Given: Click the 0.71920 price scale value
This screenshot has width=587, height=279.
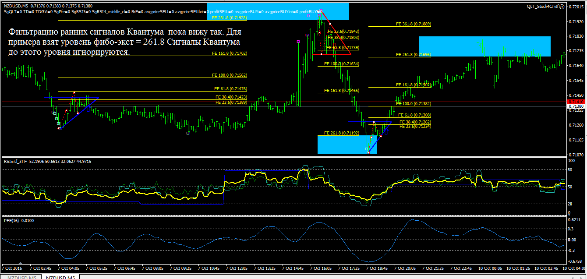Looking at the screenshot, I should 577,21.
